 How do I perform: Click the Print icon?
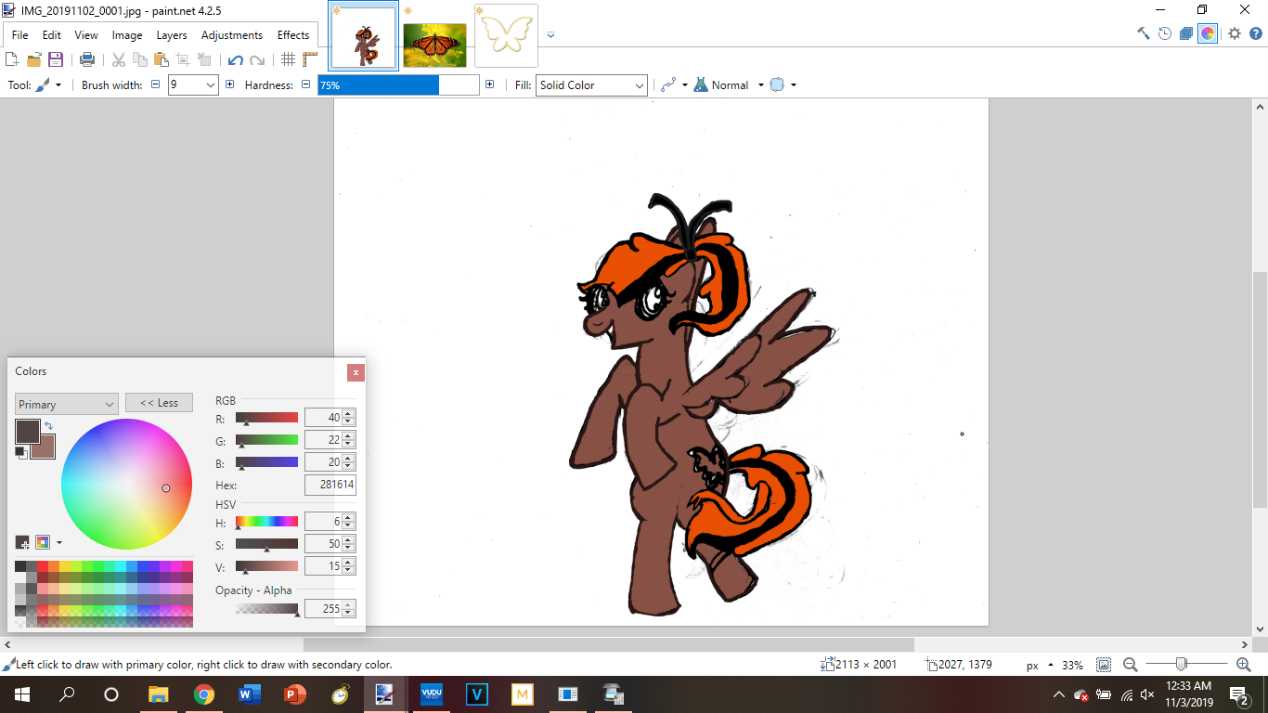pyautogui.click(x=87, y=59)
